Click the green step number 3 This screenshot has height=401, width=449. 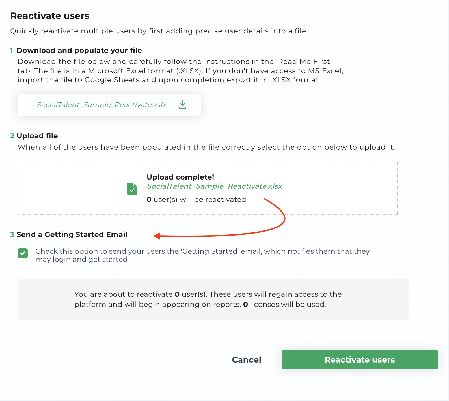point(12,235)
